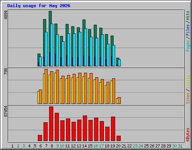The height and width of the screenshot is (150, 192).
Task: Click the yellow Visits bar for day 7
Action: pyautogui.click(x=44, y=88)
